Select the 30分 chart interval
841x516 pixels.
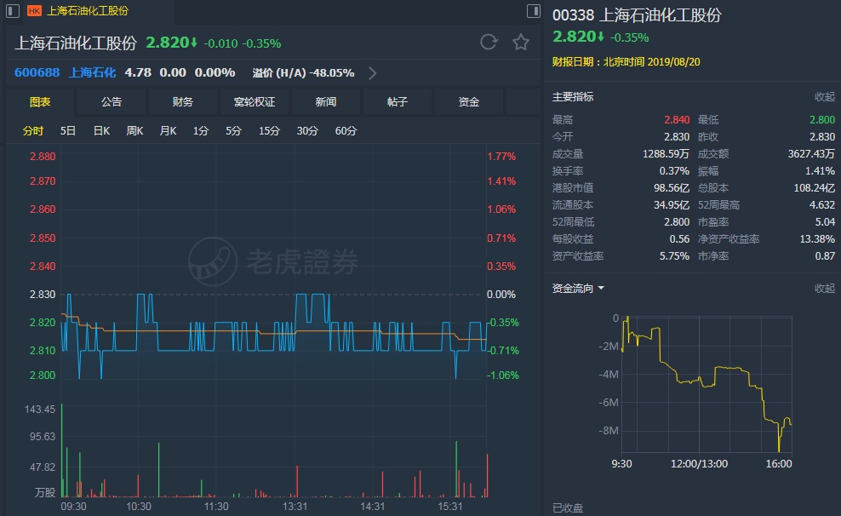point(307,131)
